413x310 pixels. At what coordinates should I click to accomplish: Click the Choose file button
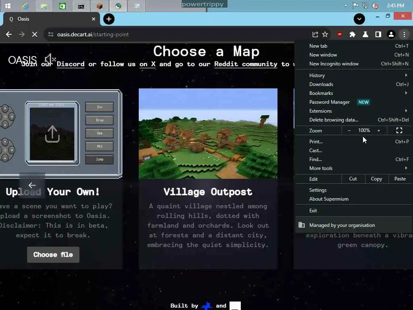tap(53, 255)
